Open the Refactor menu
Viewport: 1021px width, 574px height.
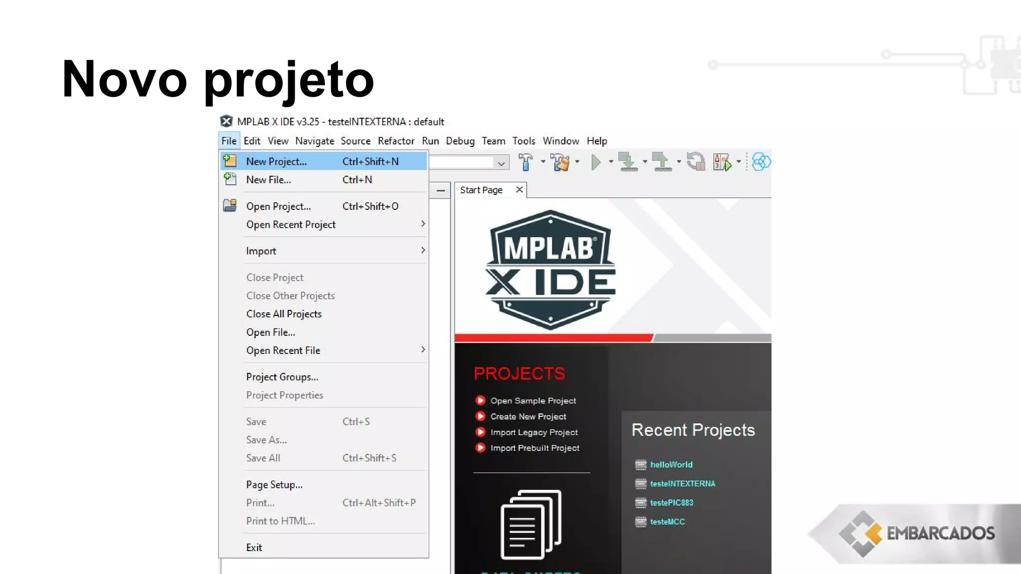(396, 141)
